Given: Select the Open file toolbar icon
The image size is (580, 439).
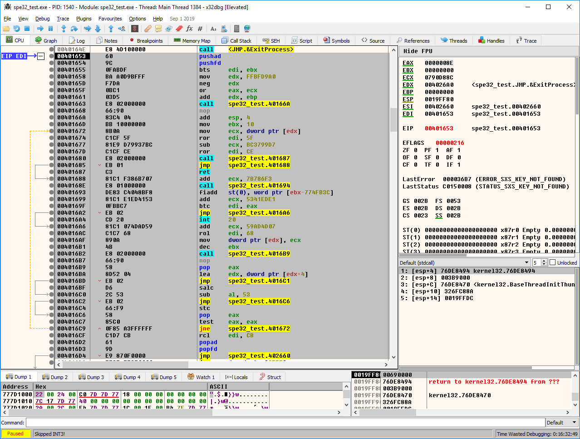Looking at the screenshot, I should coord(6,29).
